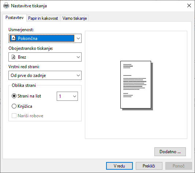Confirm with the V redu button

coord(119,166)
